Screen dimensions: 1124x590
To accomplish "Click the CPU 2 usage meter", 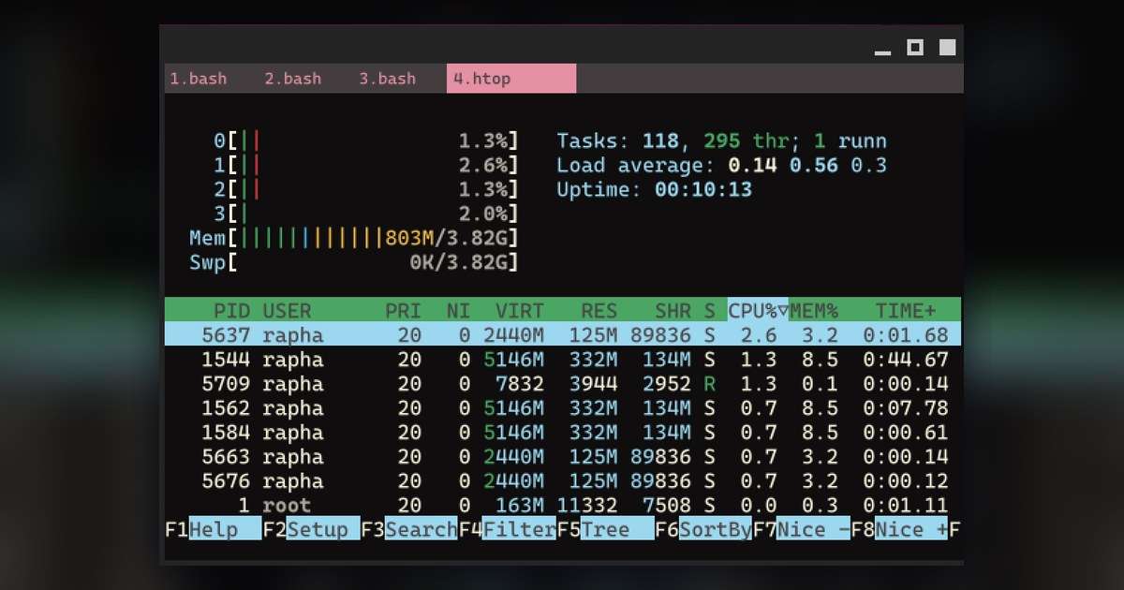I will point(366,190).
